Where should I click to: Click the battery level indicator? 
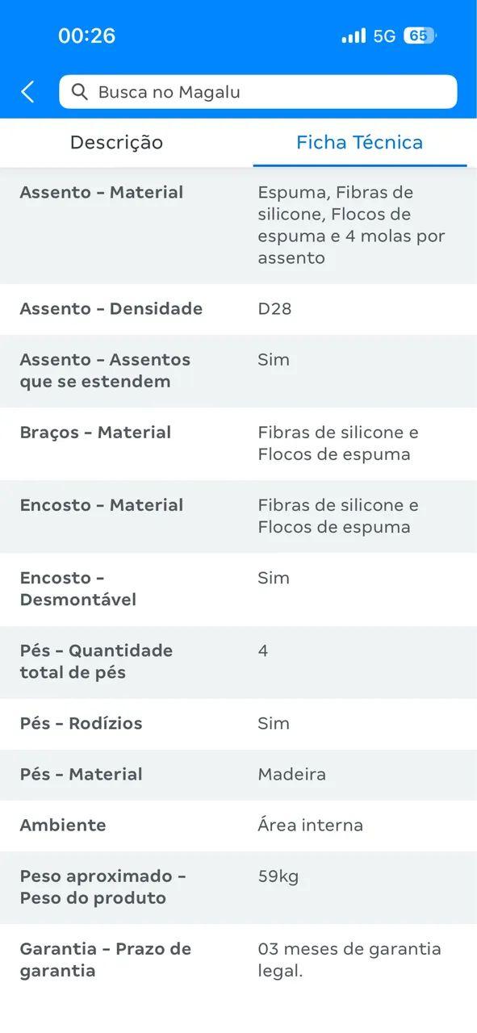coord(421,36)
